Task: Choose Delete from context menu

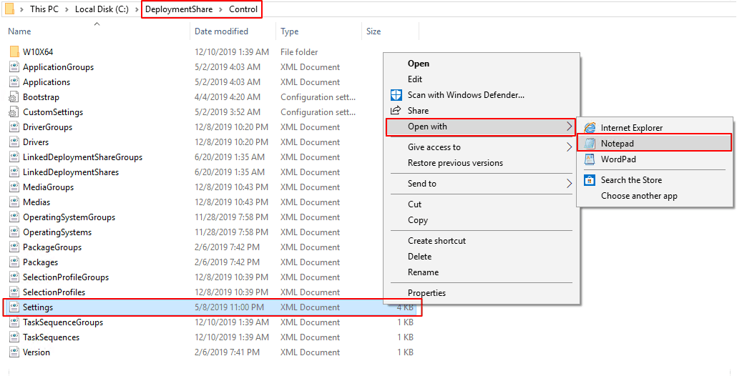Action: coord(420,257)
